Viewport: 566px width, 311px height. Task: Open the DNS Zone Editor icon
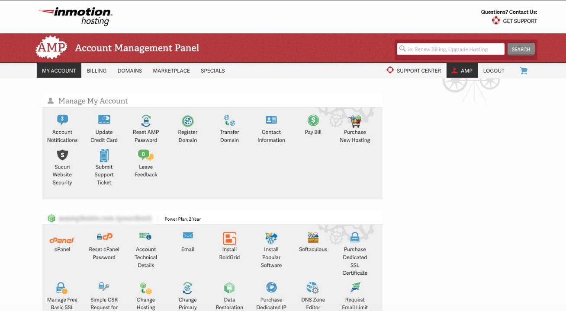pyautogui.click(x=313, y=288)
